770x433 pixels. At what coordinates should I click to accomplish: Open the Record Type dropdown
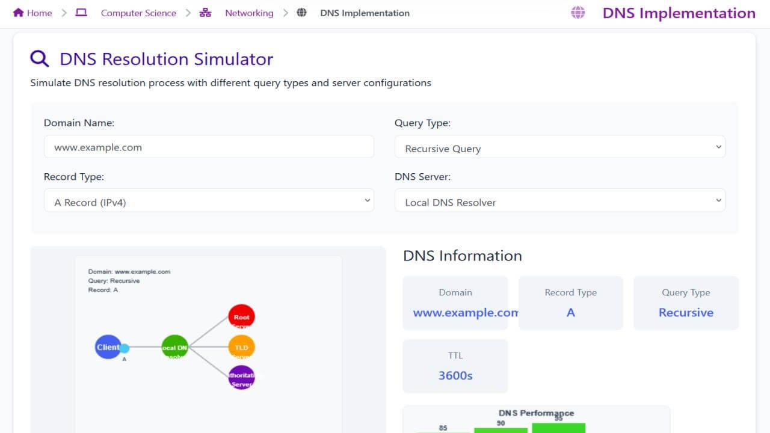click(209, 201)
